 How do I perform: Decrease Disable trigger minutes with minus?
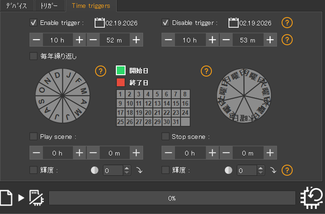226,40
